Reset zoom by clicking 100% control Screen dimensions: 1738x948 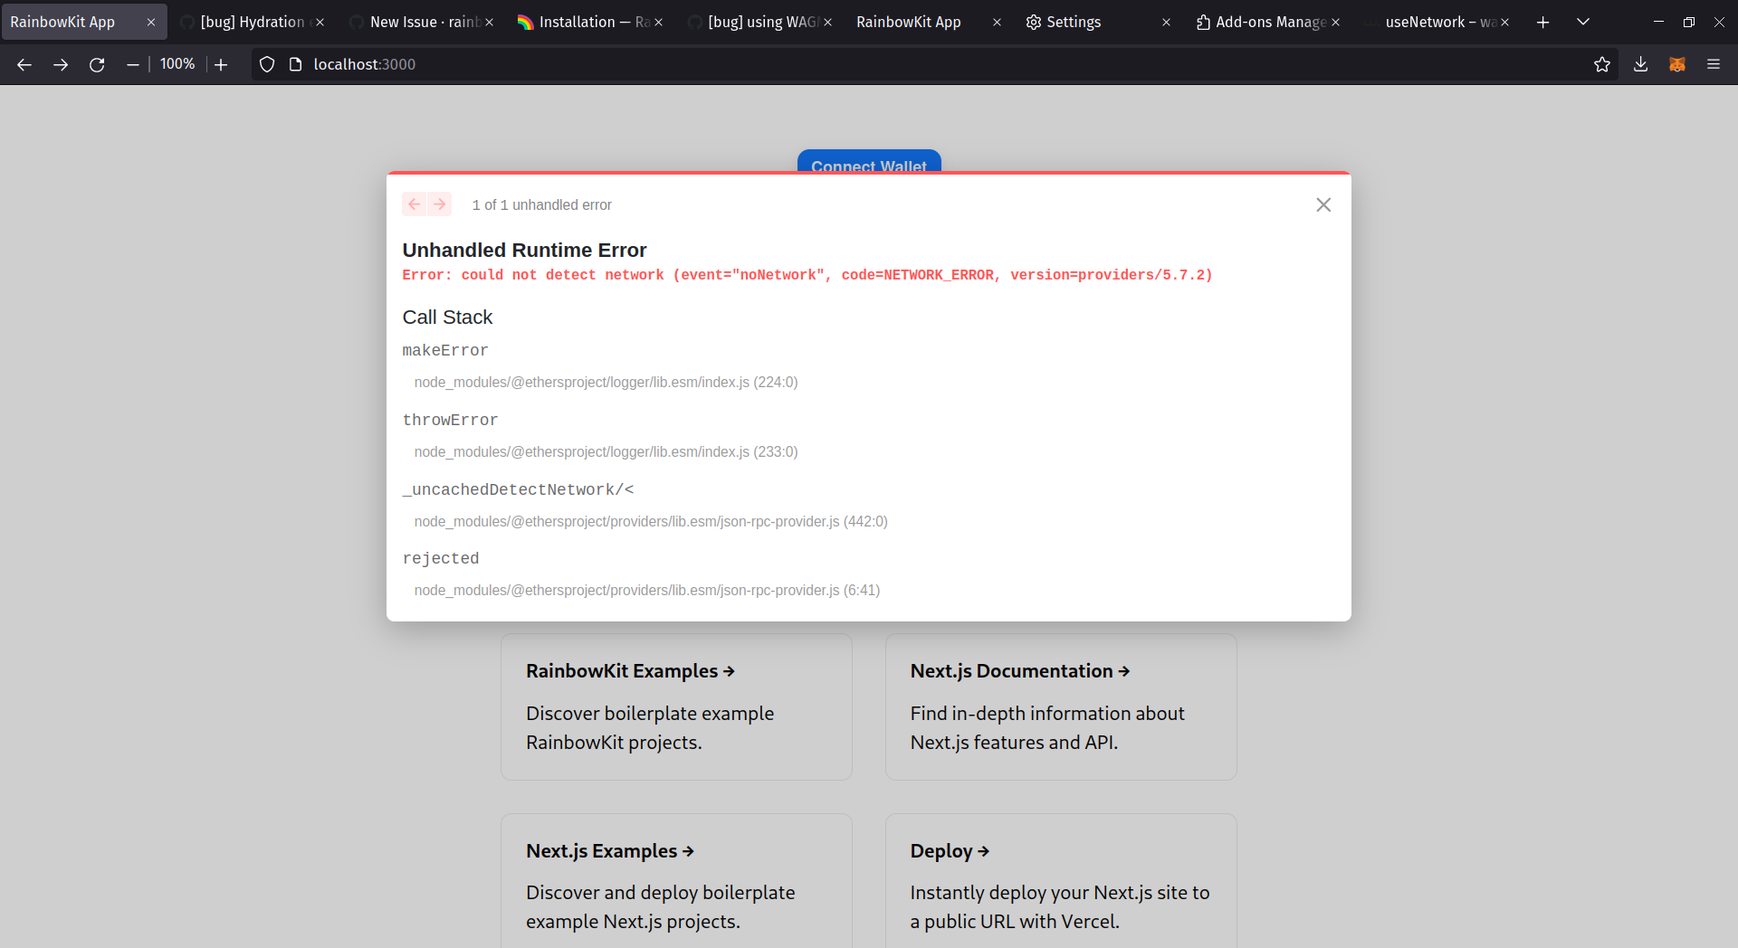pyautogui.click(x=177, y=64)
